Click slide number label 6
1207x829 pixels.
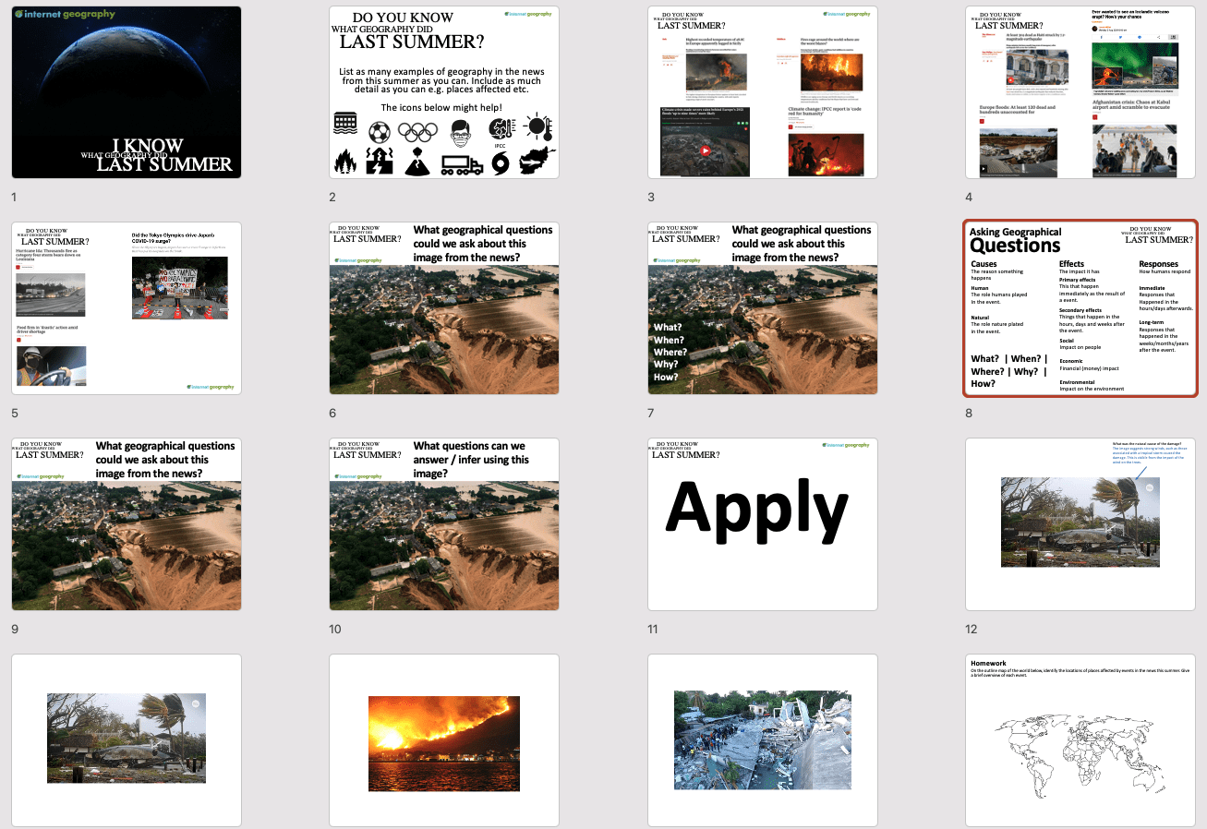tap(332, 413)
